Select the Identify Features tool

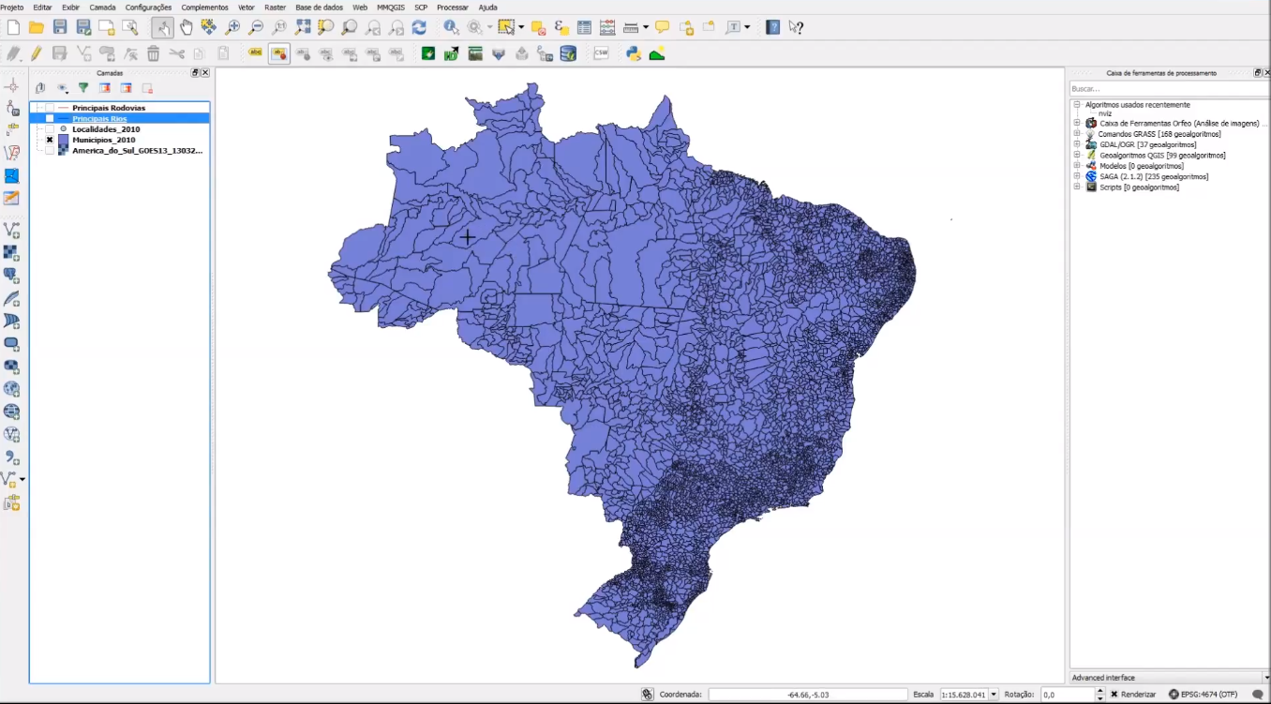(x=451, y=27)
